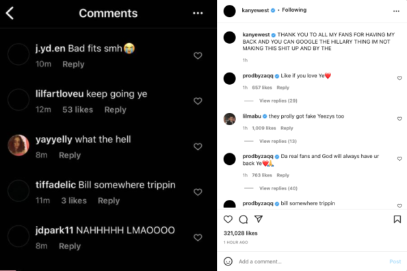Expand View replies (29)
Image resolution: width=407 pixels, height=271 pixels.
pos(278,101)
